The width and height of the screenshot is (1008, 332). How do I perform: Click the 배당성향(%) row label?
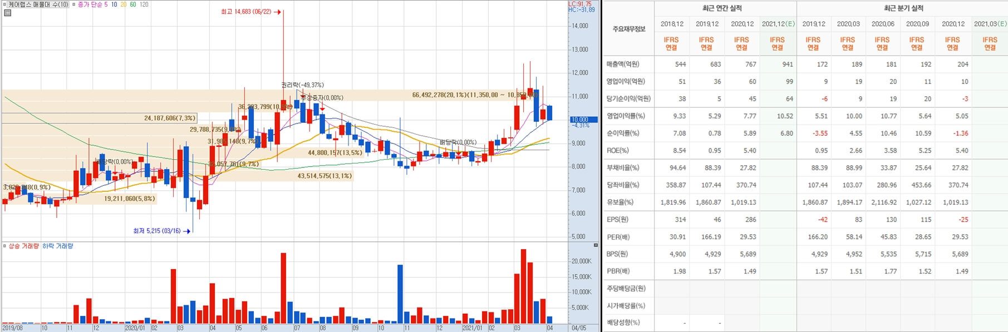click(623, 323)
